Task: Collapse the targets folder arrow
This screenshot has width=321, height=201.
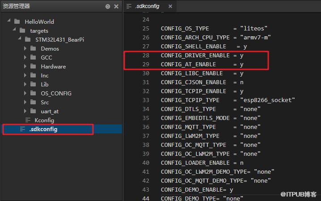Action: click(x=14, y=30)
